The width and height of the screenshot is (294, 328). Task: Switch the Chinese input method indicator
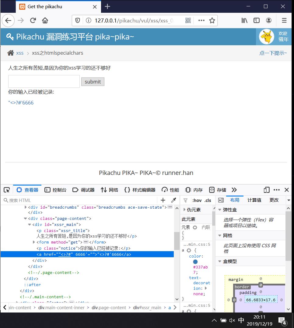(241, 320)
